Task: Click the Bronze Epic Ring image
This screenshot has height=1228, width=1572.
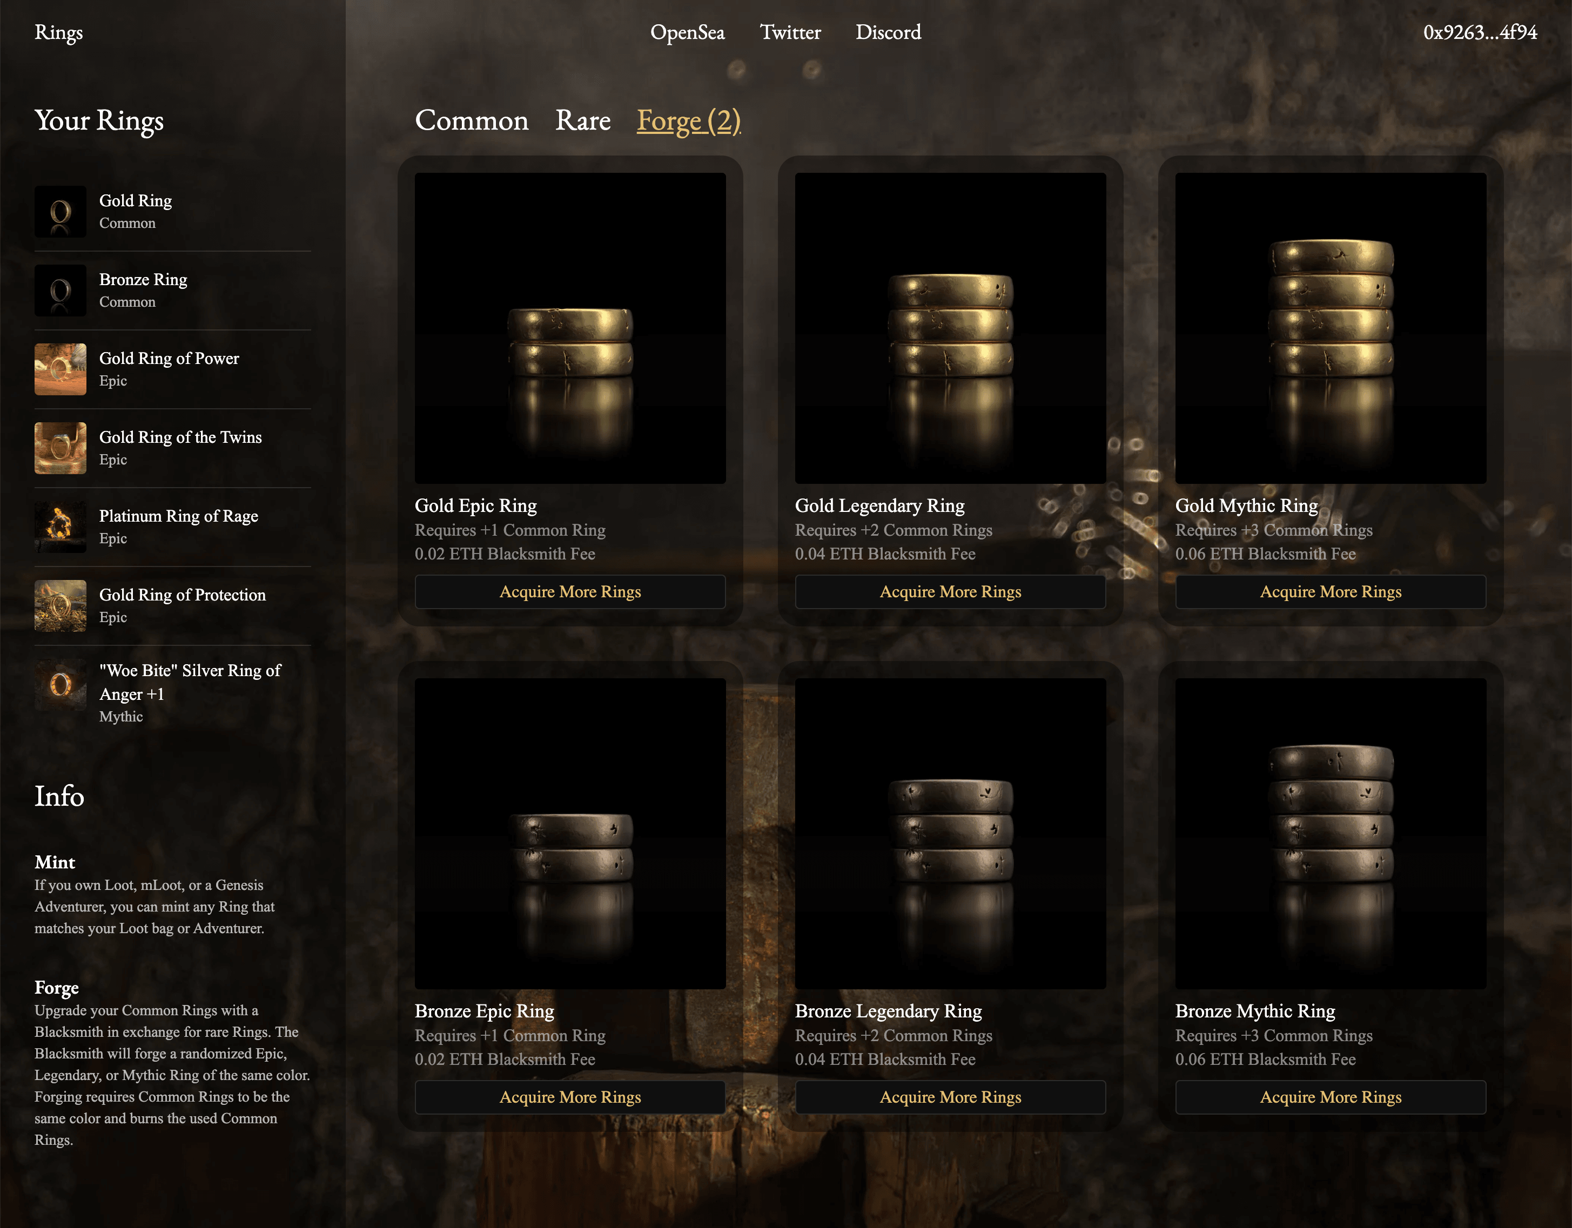Action: point(570,833)
